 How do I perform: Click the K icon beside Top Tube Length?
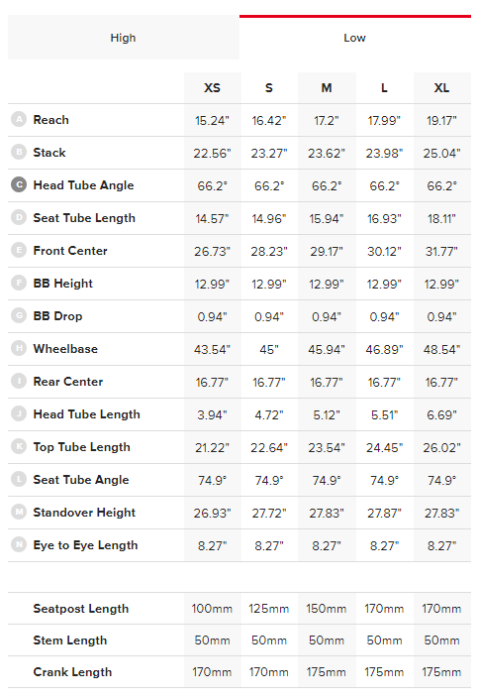[19, 447]
